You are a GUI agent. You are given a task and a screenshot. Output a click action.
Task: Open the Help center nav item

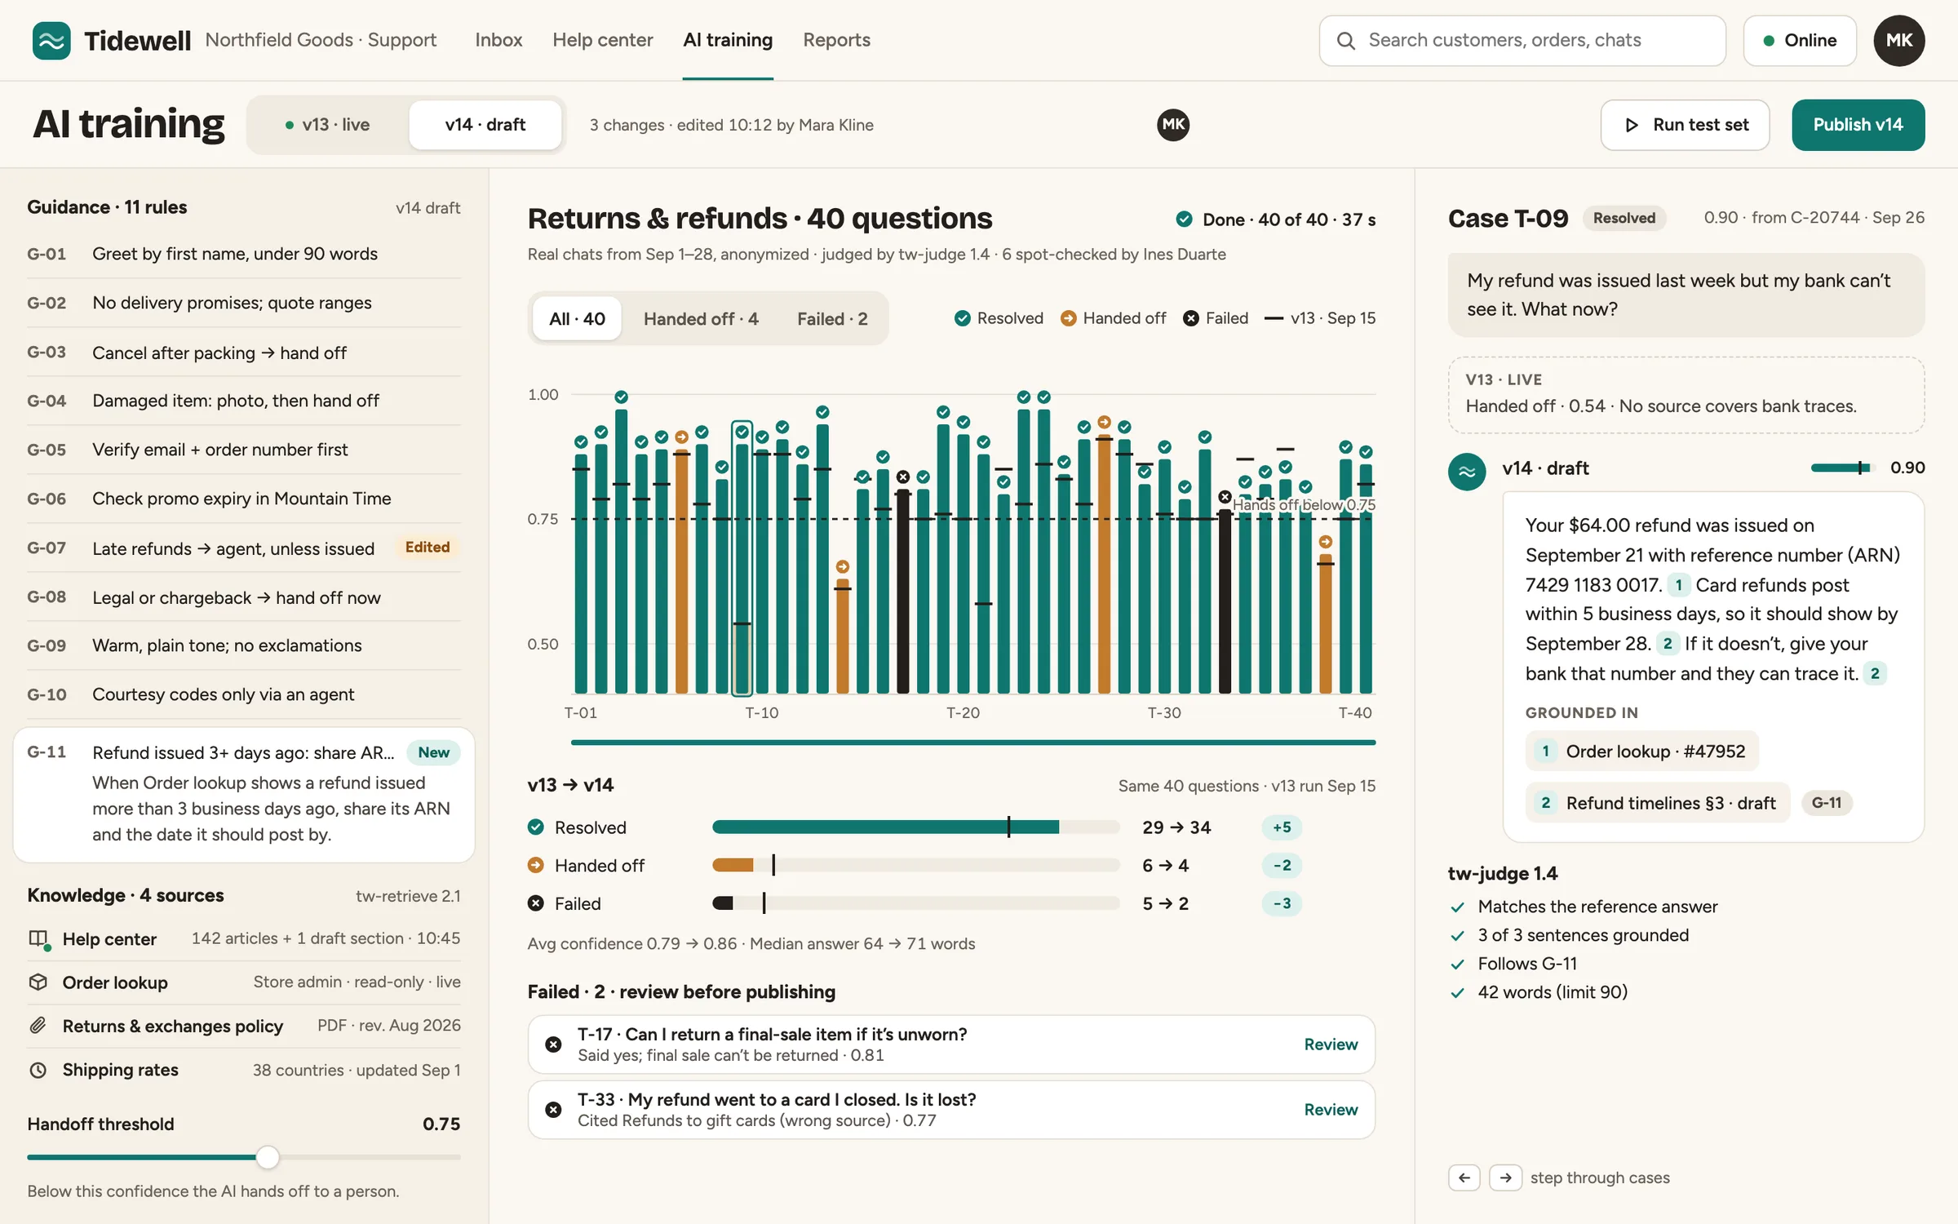[x=602, y=40]
